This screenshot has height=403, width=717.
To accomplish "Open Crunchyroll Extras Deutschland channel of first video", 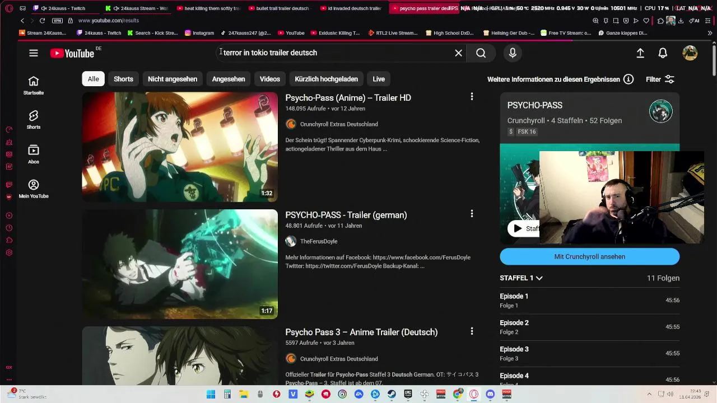I will pos(338,124).
